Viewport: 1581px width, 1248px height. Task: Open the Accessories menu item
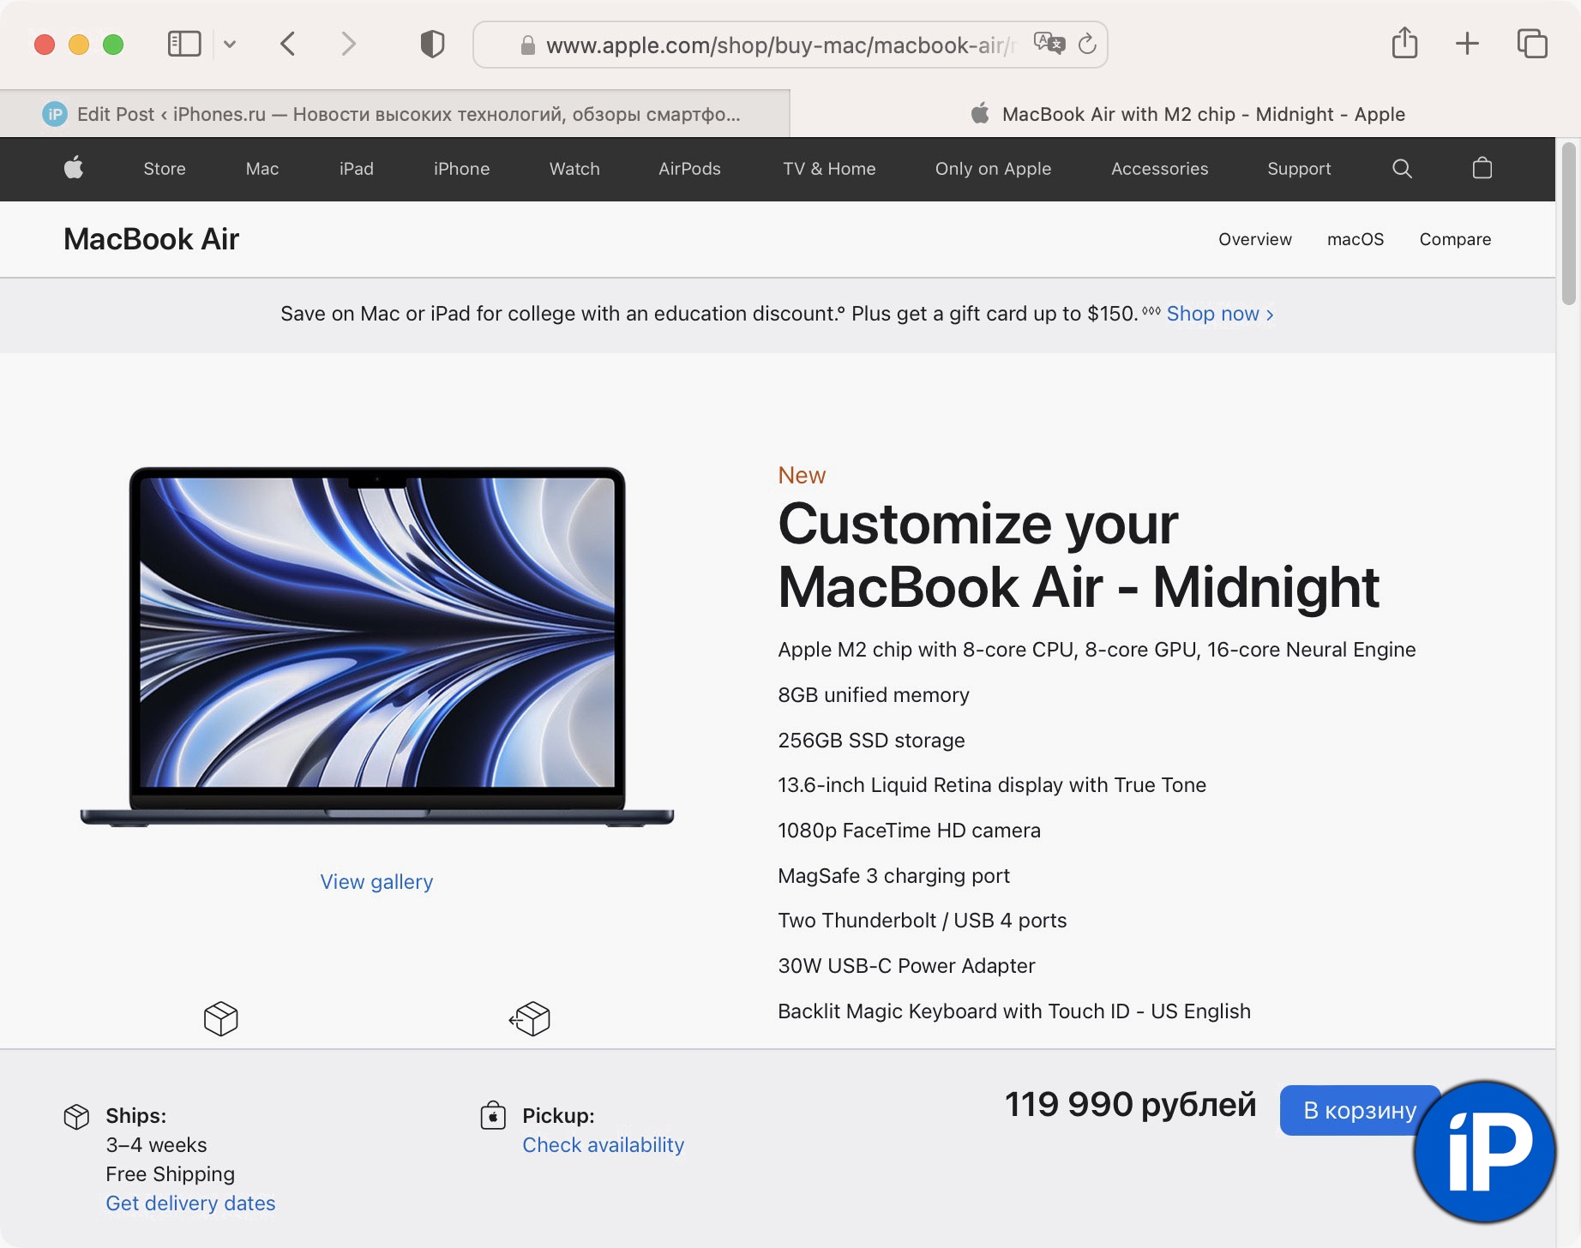pyautogui.click(x=1159, y=169)
